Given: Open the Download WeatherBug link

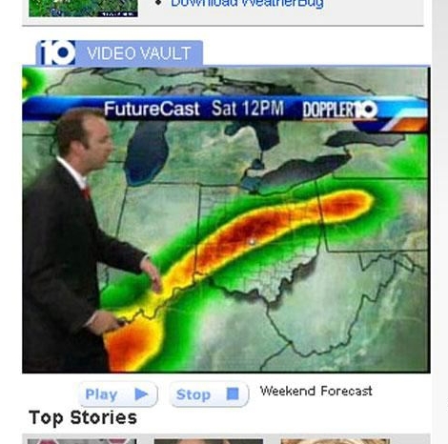Looking at the screenshot, I should (x=247, y=3).
